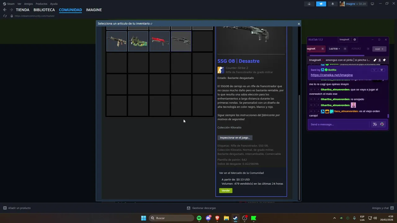The height and width of the screenshot is (223, 397).
Task: Click the ban icon beside facu_elnuevorden
Action: pos(311,111)
